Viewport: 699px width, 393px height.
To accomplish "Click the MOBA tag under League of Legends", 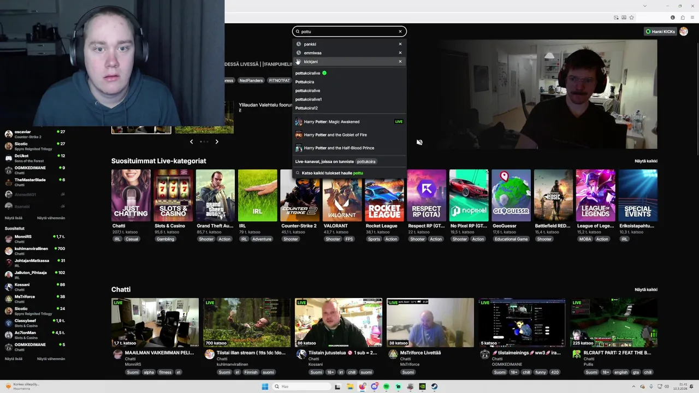I will (585, 239).
